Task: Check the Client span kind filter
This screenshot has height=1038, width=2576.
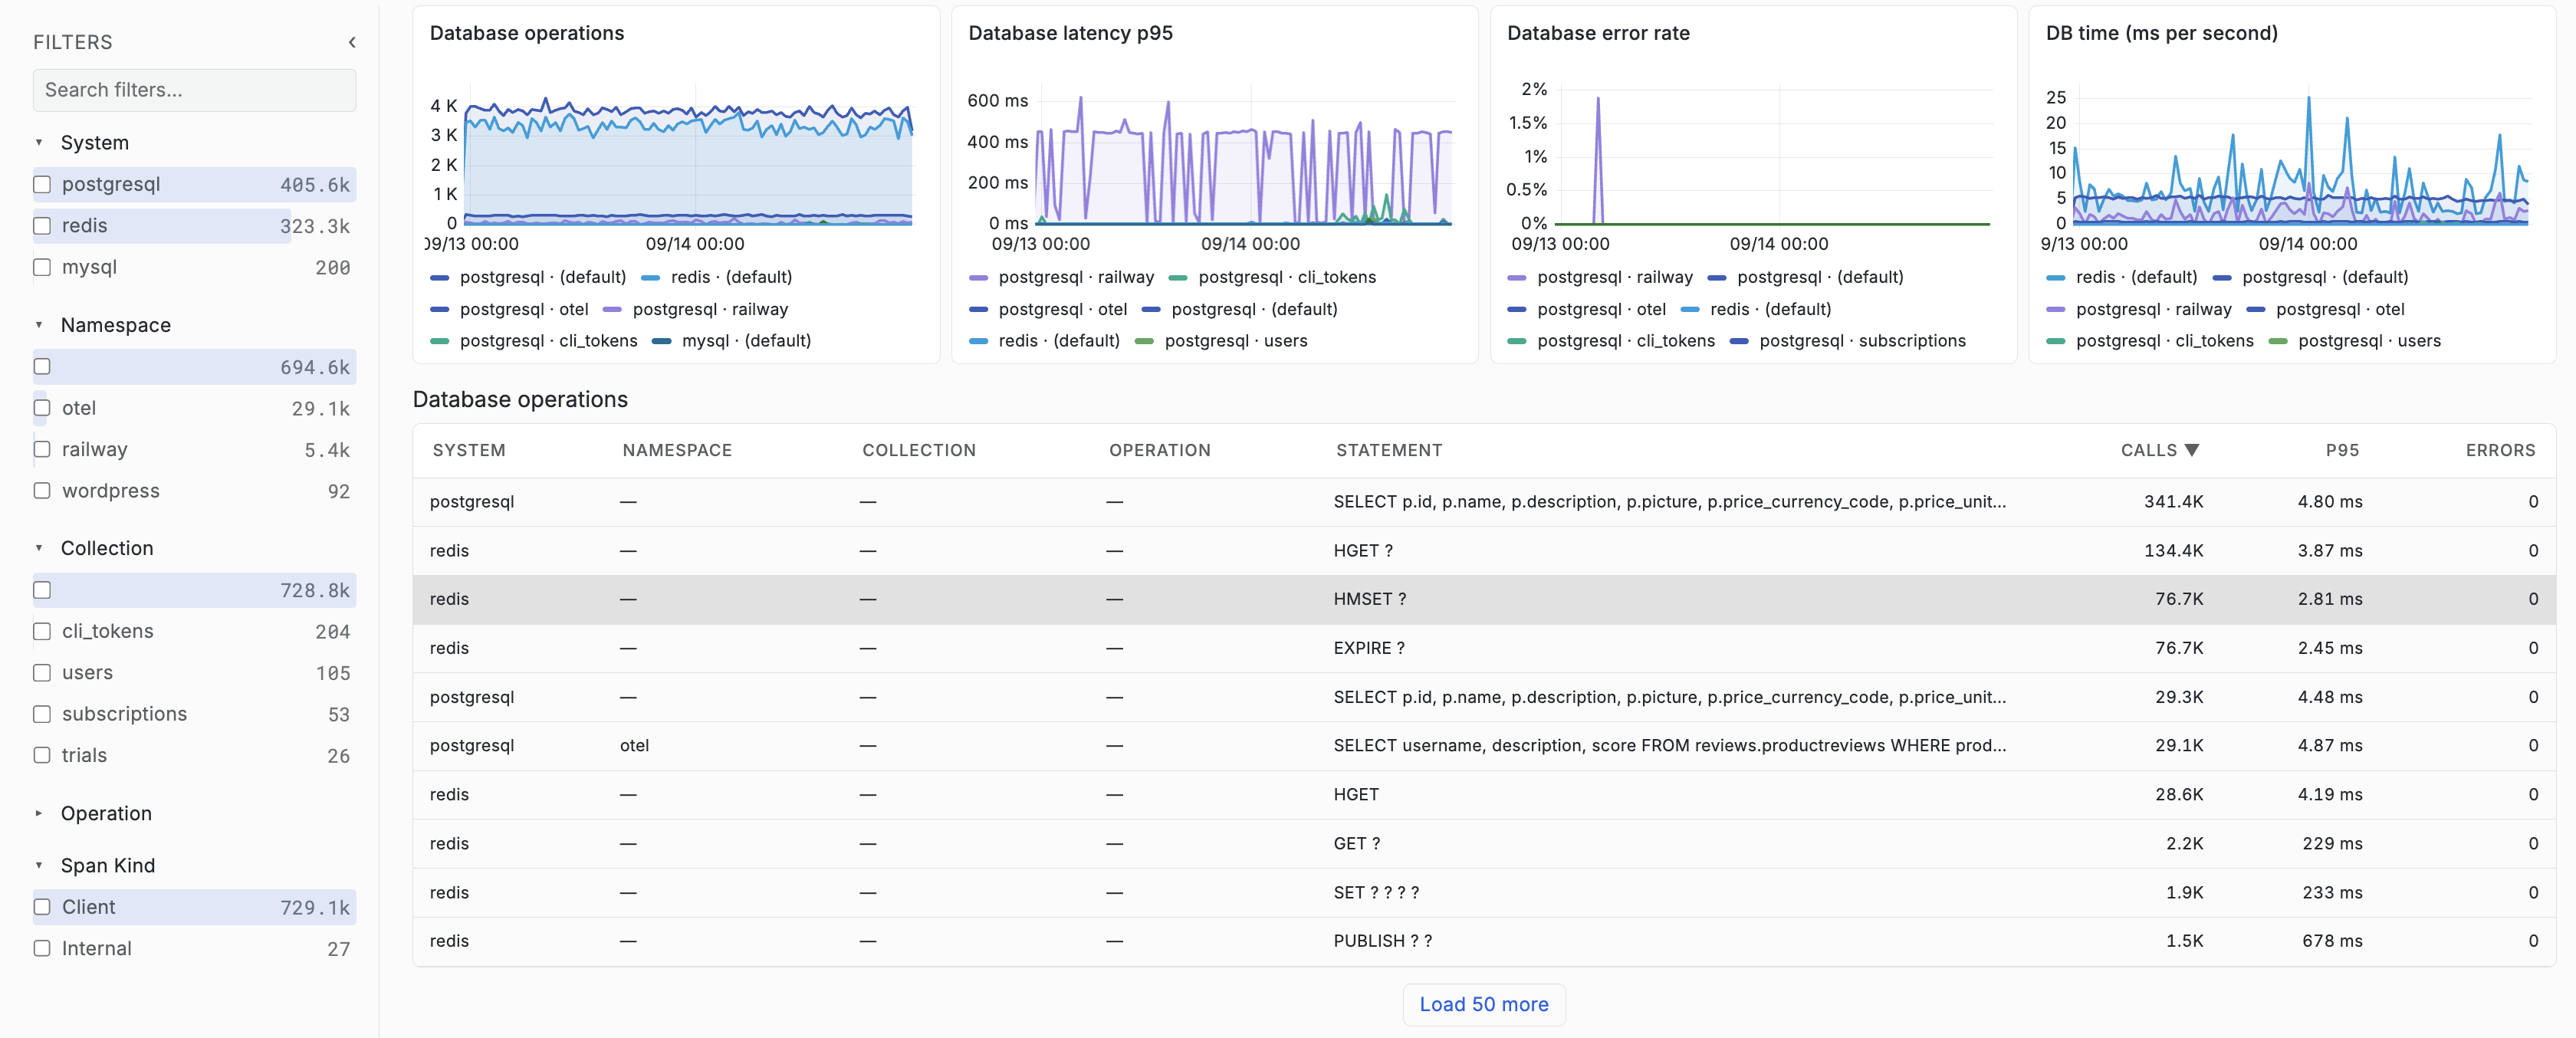Action: click(x=42, y=907)
